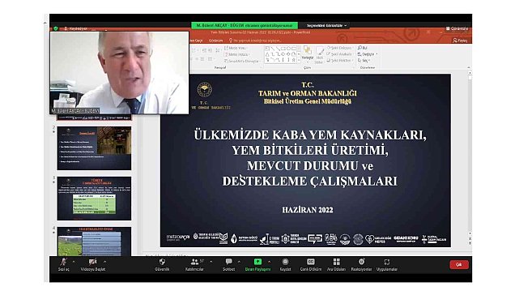Select slide 4 thumbnail with field photo
519x308 pixels.
[94, 241]
